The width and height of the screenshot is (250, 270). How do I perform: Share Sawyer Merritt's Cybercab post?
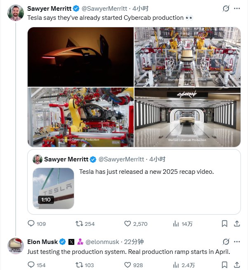tap(237, 223)
